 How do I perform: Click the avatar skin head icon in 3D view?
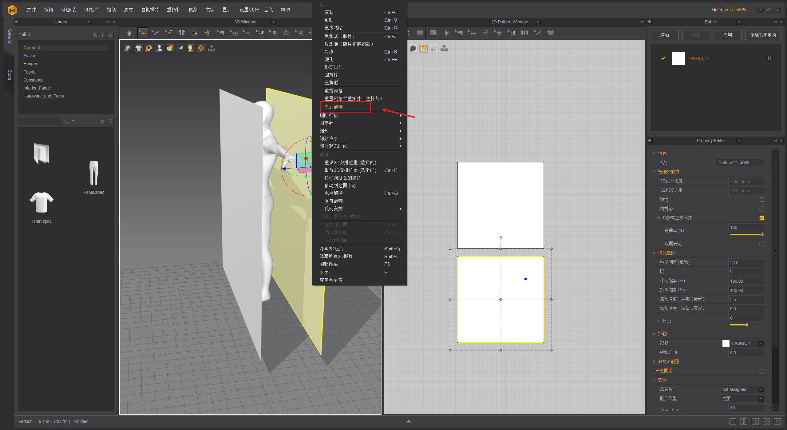pos(190,48)
